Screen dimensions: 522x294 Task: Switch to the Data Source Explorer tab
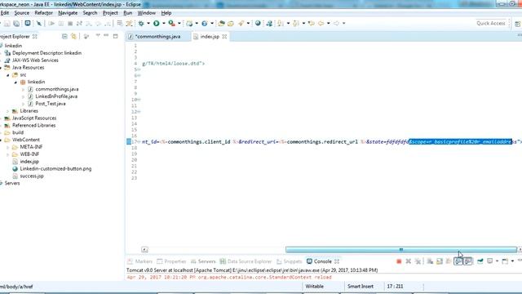246,261
